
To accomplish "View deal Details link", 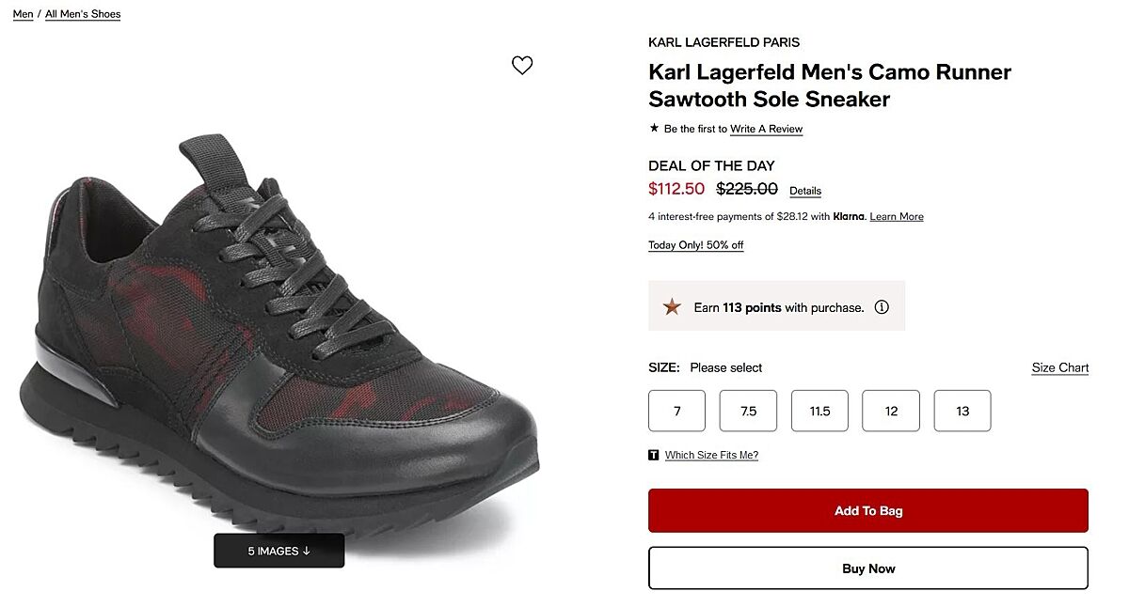I will [805, 191].
